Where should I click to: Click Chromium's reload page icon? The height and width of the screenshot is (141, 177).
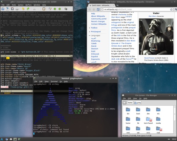[98, 10]
